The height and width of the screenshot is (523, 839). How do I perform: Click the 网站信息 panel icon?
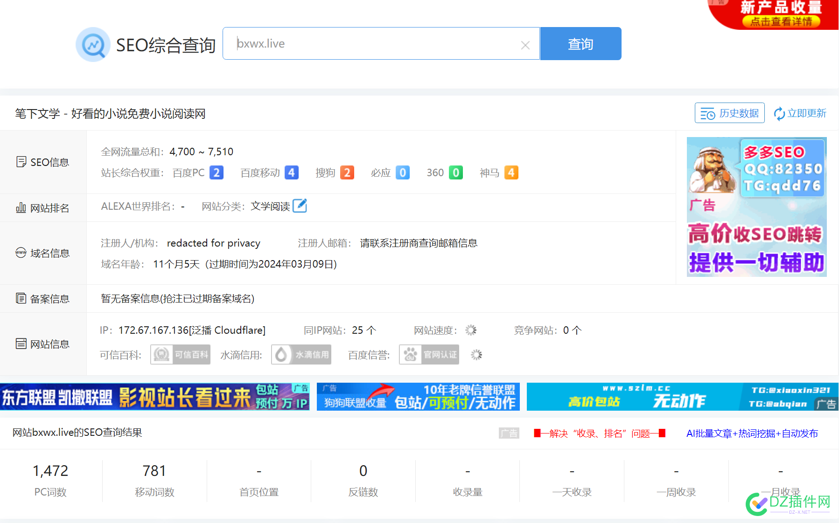tap(21, 344)
